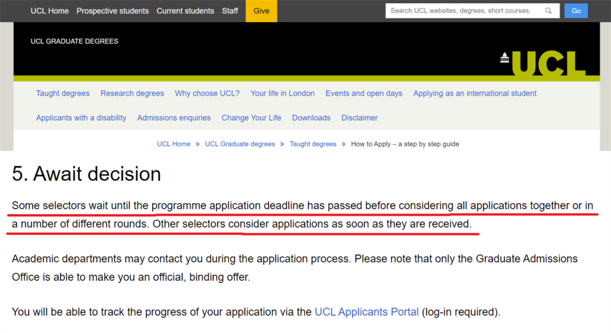Open Applicants with a disability
Image resolution: width=611 pixels, height=333 pixels.
pos(81,117)
